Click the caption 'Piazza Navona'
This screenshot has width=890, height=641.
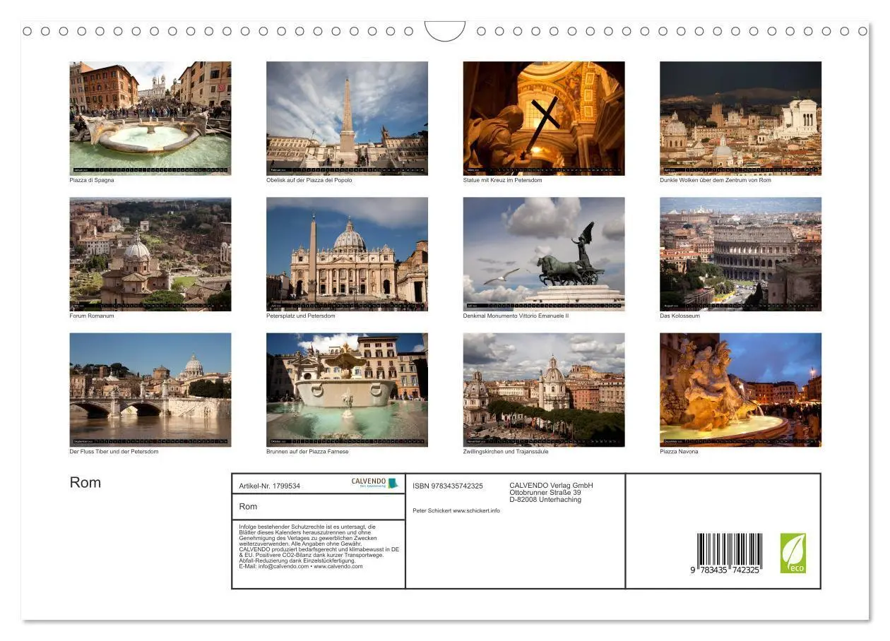tap(679, 452)
